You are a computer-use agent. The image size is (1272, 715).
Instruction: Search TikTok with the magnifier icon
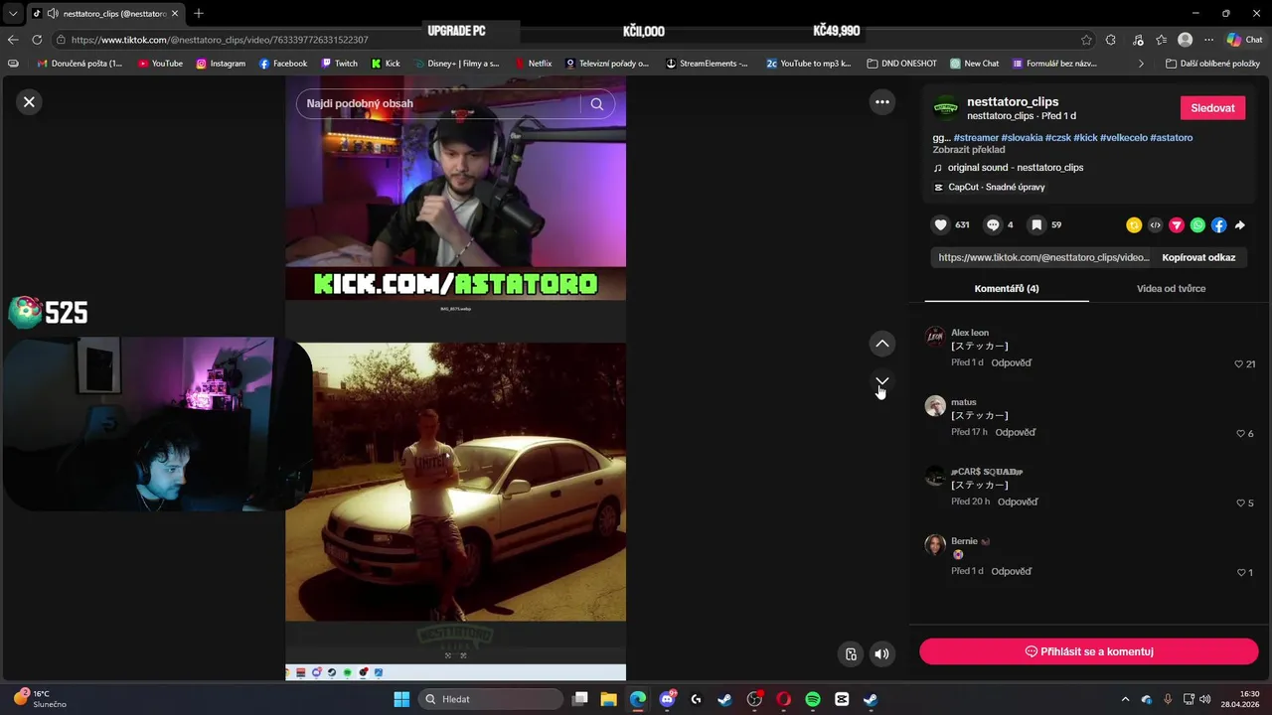click(597, 103)
